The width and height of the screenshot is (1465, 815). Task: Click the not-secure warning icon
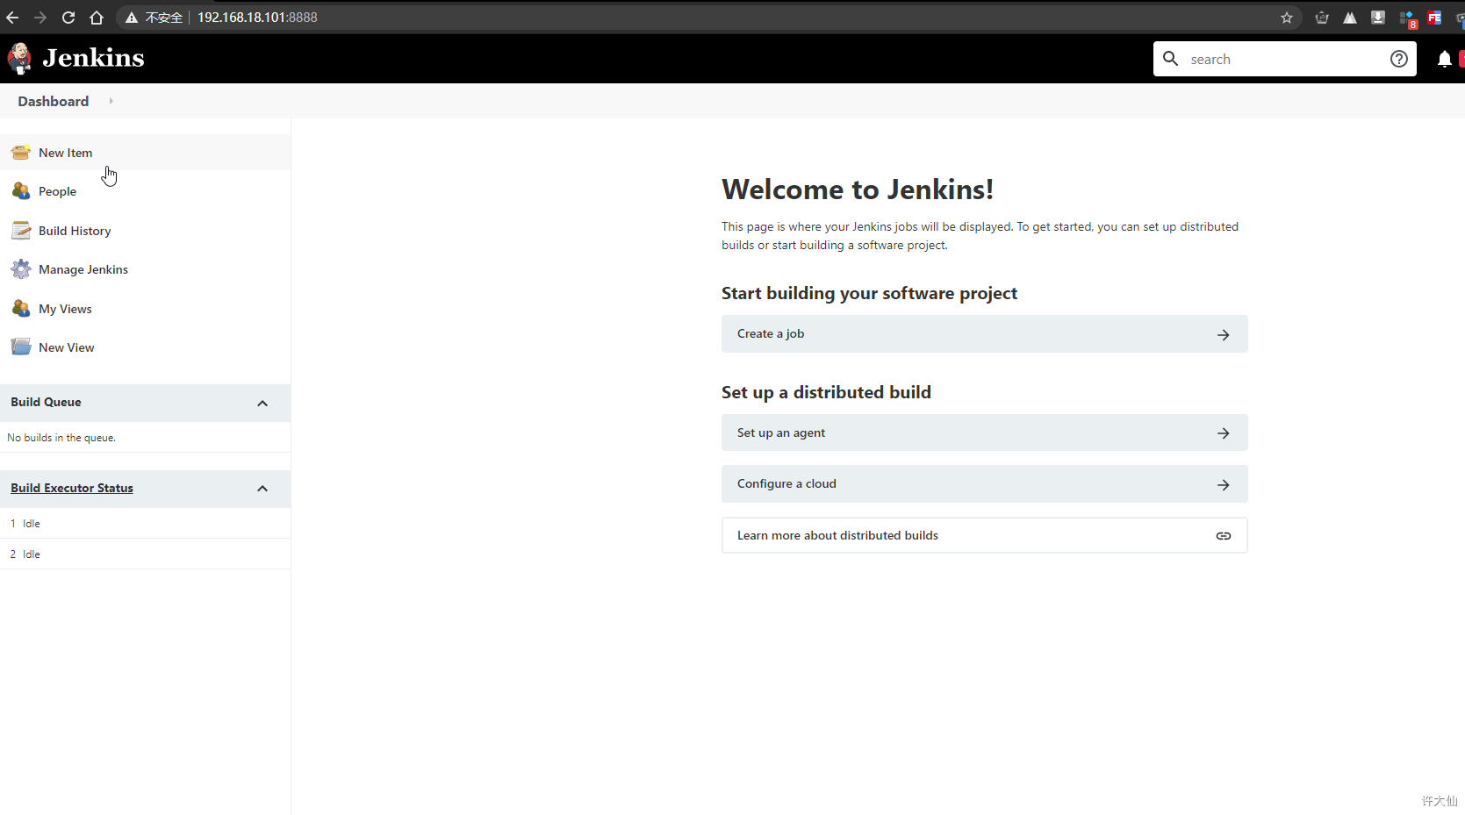click(x=132, y=18)
